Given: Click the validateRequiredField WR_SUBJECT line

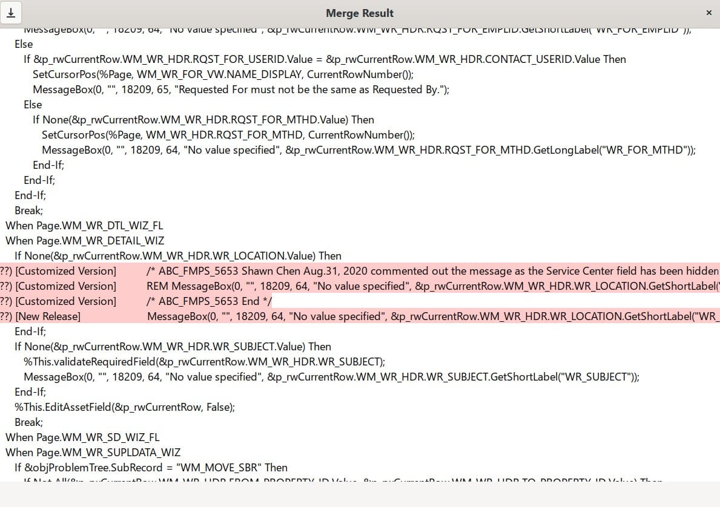Looking at the screenshot, I should click(204, 362).
